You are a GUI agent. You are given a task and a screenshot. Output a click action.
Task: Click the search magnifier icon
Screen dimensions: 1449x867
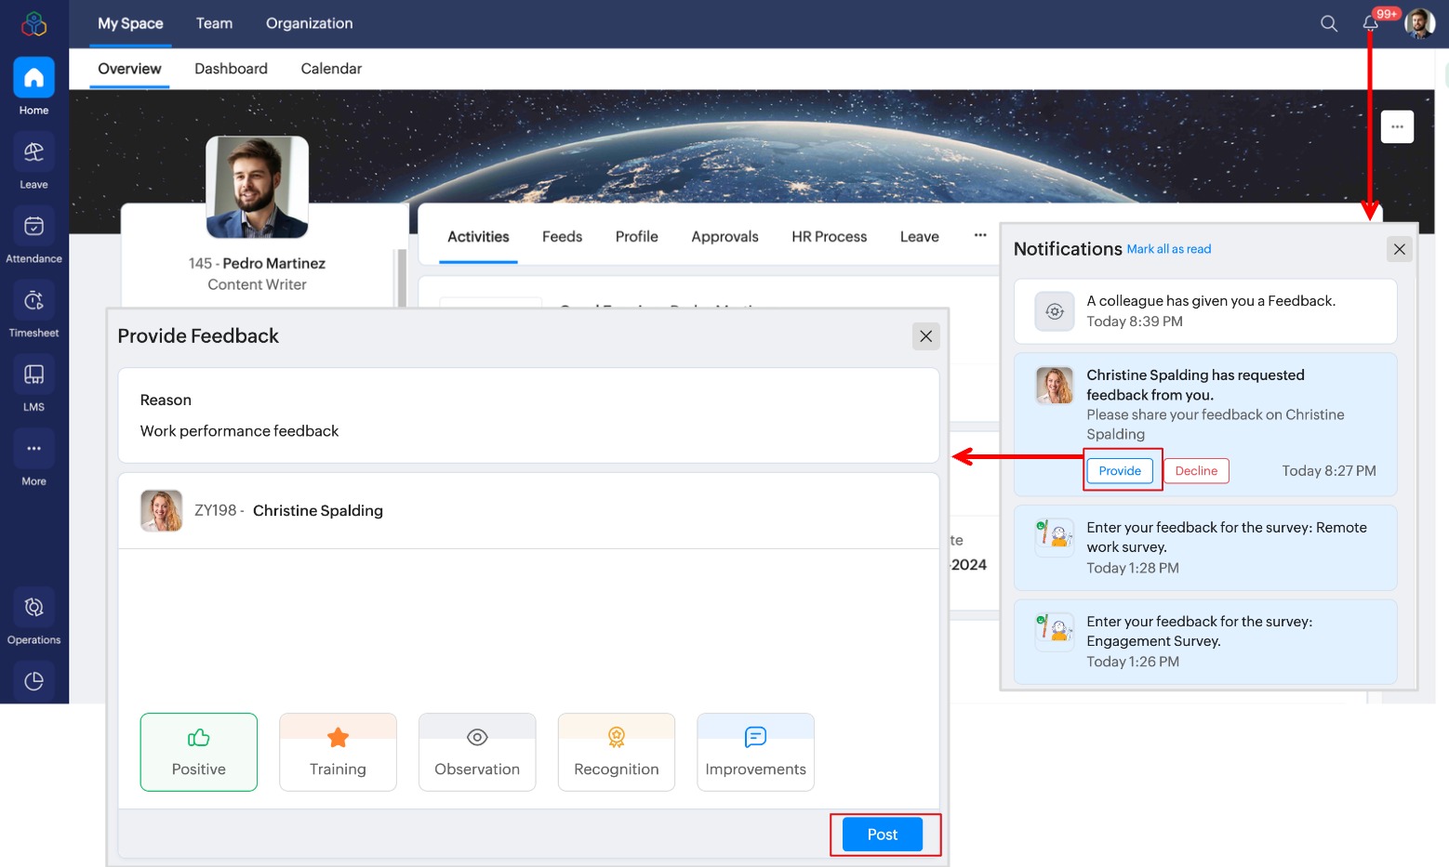click(x=1329, y=23)
